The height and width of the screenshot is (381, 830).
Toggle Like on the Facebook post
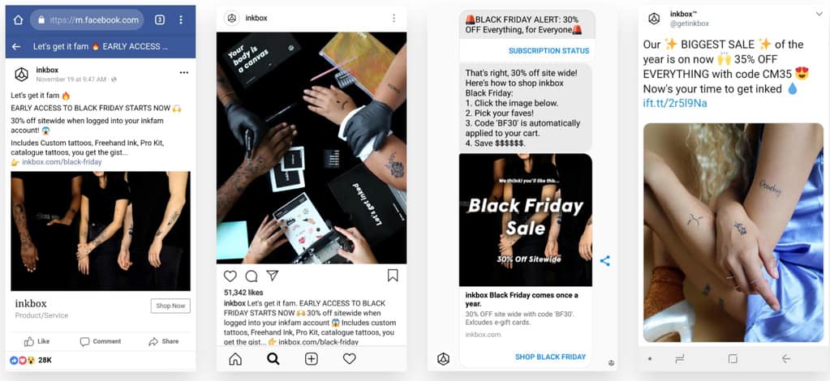37,341
